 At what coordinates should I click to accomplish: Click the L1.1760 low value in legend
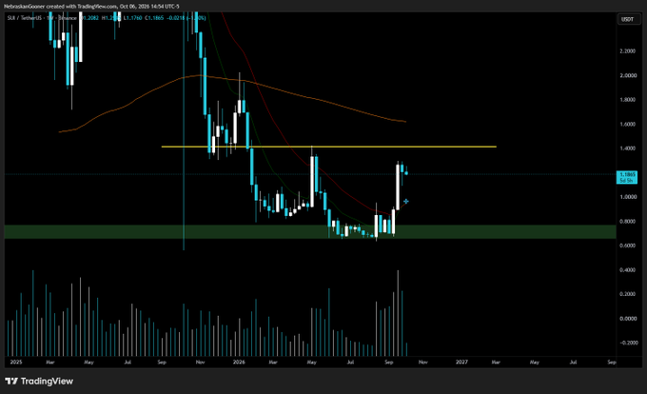[x=133, y=18]
